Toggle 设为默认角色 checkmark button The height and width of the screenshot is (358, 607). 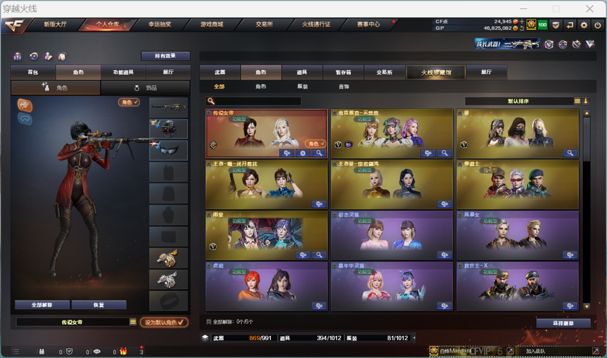pos(164,322)
